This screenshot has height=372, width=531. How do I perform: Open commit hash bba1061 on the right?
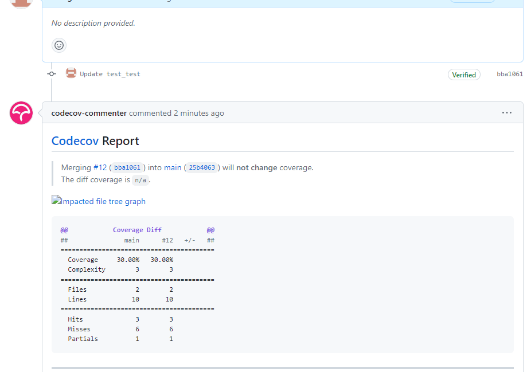click(x=510, y=74)
